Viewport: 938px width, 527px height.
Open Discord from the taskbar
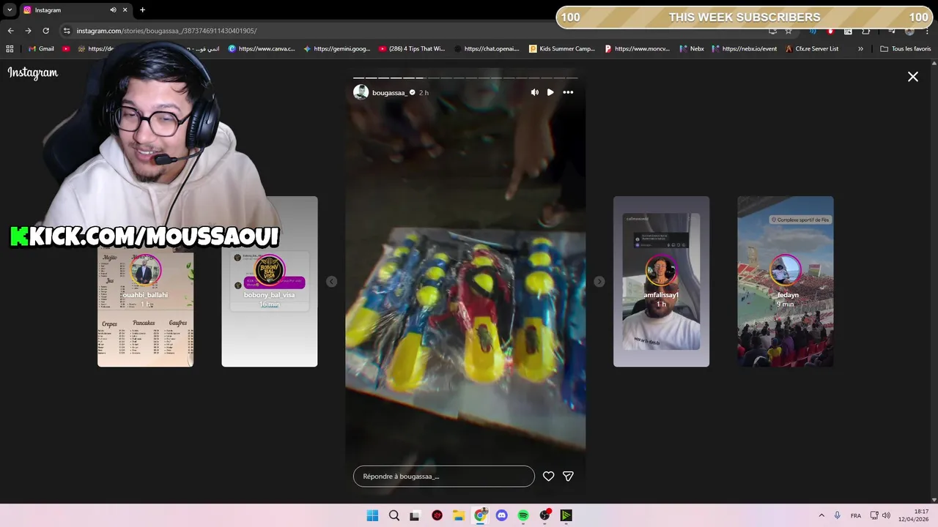[x=502, y=515]
